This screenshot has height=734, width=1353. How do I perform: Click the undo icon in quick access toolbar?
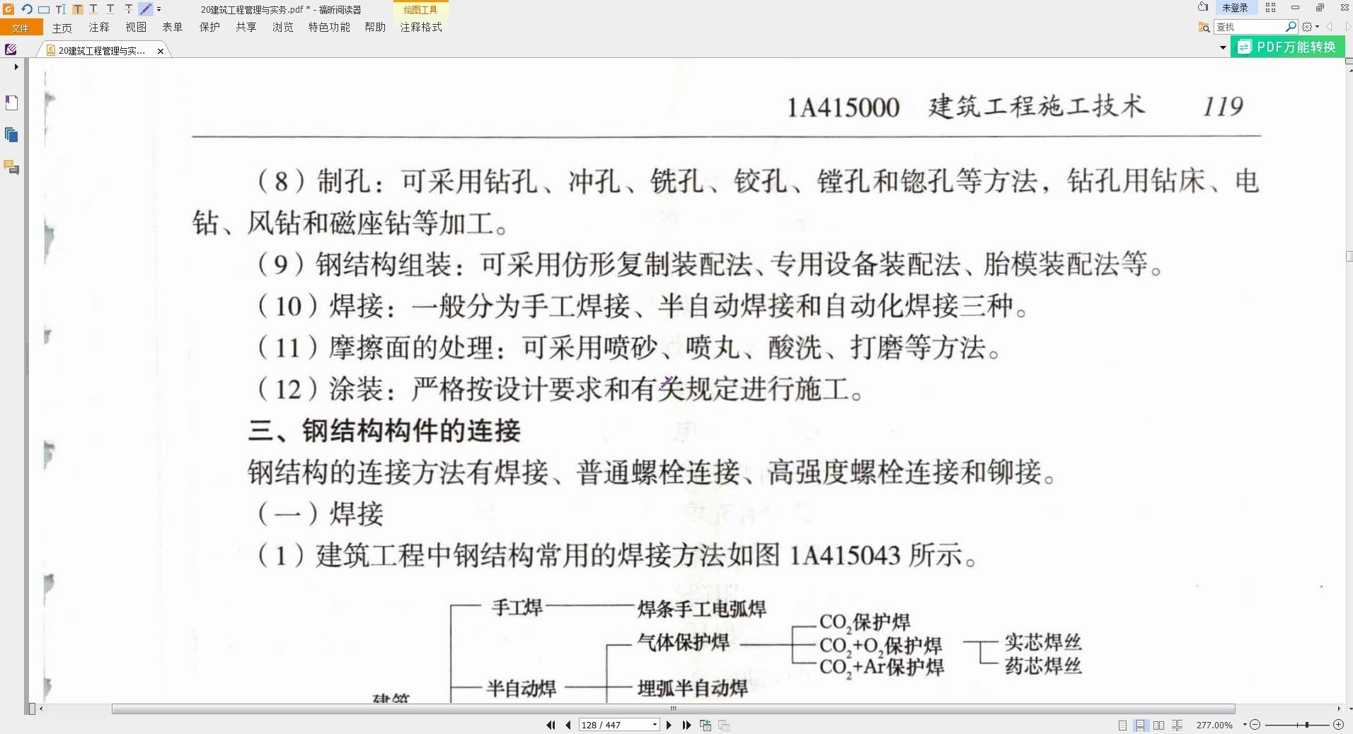point(27,9)
